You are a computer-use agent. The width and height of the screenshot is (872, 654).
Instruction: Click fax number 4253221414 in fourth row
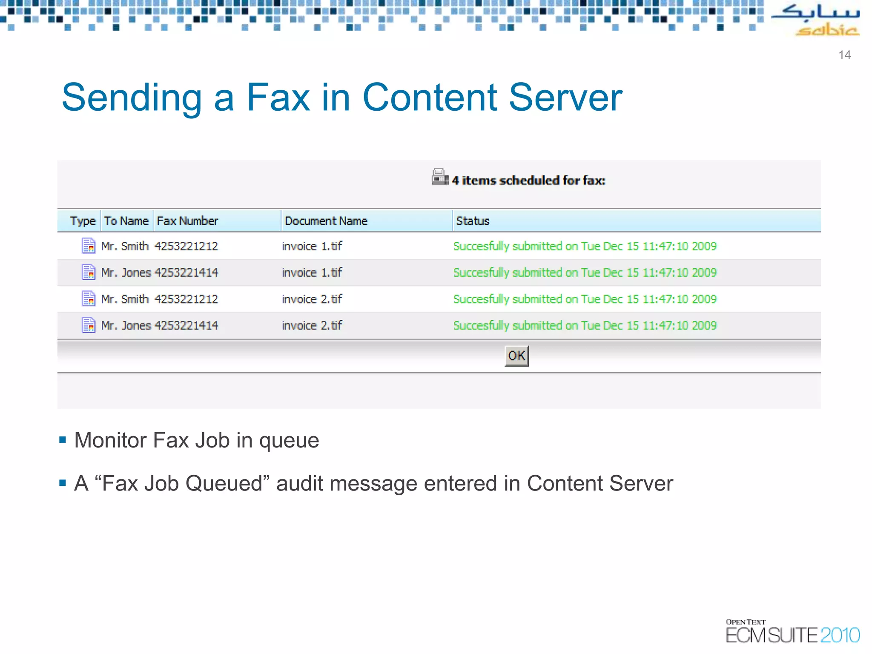coord(186,325)
